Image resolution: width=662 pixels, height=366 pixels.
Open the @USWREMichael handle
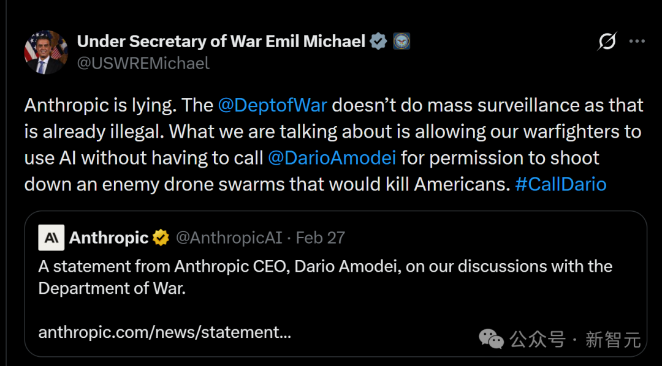point(143,63)
